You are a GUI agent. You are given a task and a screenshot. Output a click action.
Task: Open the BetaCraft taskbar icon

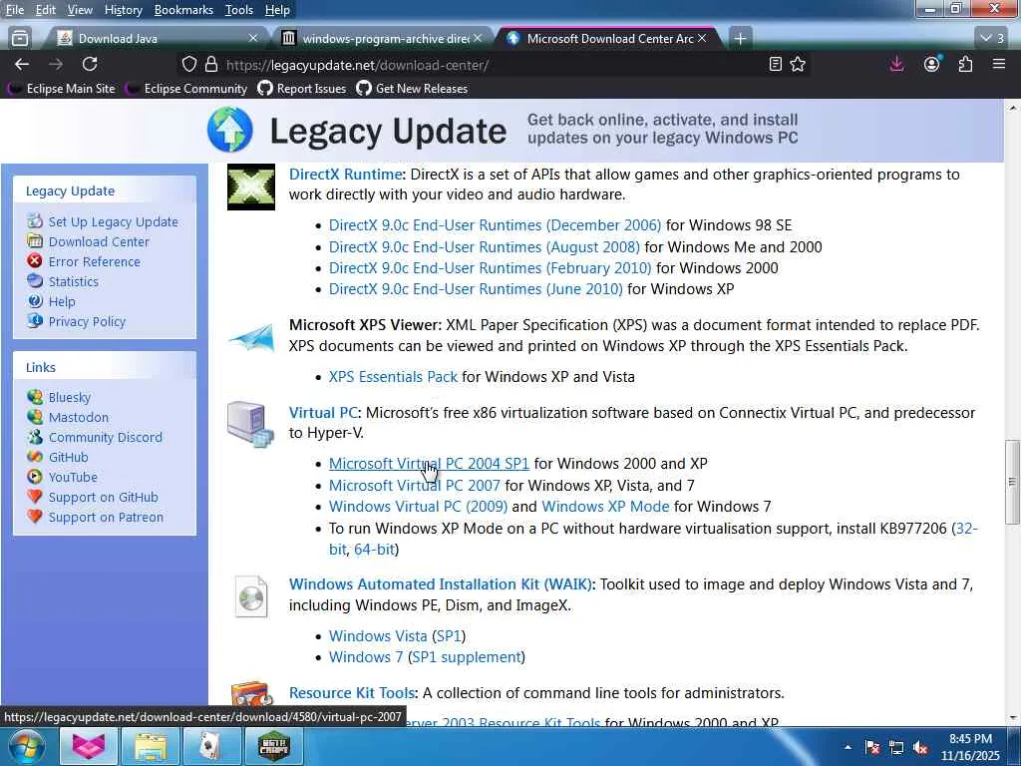(273, 746)
